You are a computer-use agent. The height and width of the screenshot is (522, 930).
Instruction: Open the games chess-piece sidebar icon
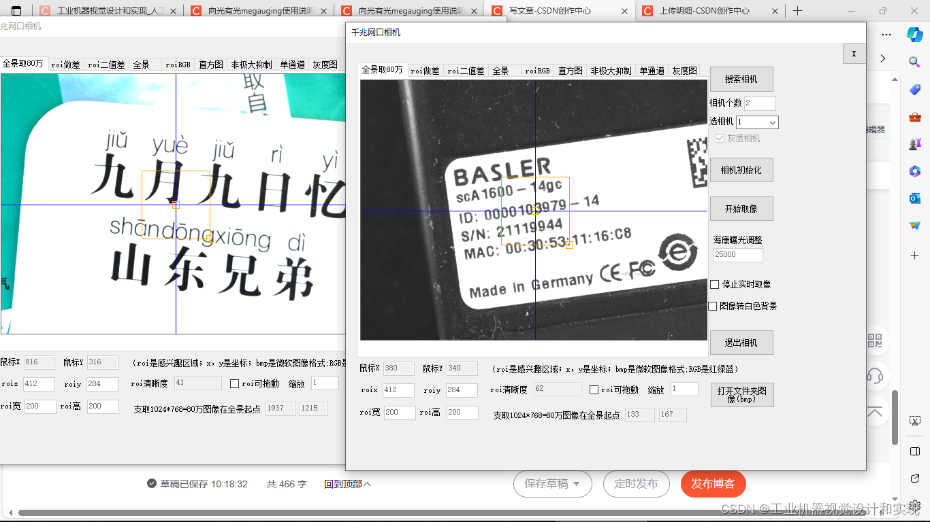coord(914,144)
